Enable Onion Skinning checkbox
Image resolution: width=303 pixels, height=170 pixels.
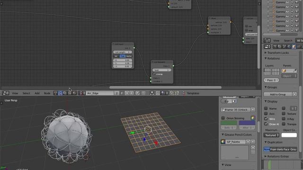tap(223, 118)
